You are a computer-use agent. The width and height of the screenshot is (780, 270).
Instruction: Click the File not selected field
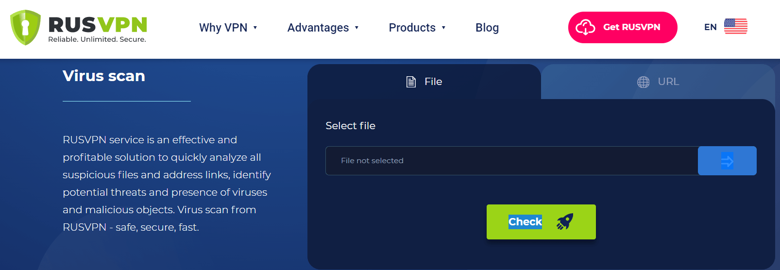pos(512,161)
